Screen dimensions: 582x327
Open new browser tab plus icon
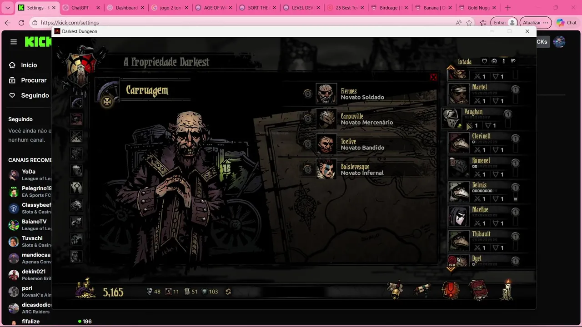tap(508, 8)
